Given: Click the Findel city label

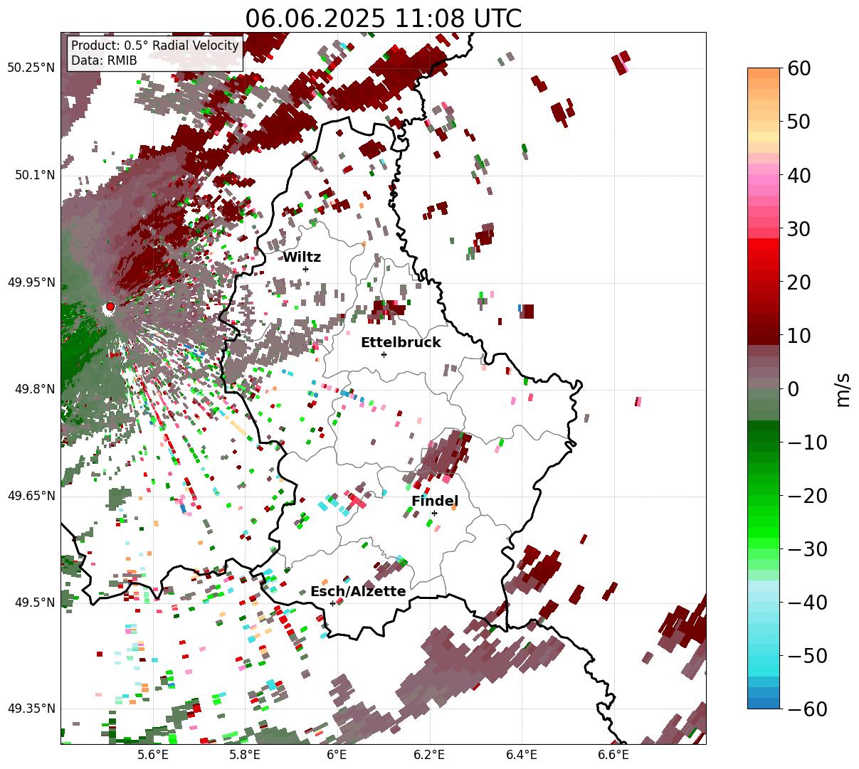Looking at the screenshot, I should [x=435, y=502].
